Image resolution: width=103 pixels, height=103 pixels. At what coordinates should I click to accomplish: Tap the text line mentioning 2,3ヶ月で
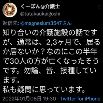click(x=51, y=42)
